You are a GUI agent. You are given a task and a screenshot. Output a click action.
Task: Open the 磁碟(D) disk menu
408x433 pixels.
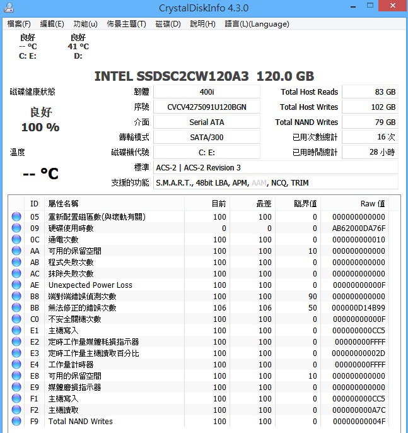pyautogui.click(x=168, y=24)
